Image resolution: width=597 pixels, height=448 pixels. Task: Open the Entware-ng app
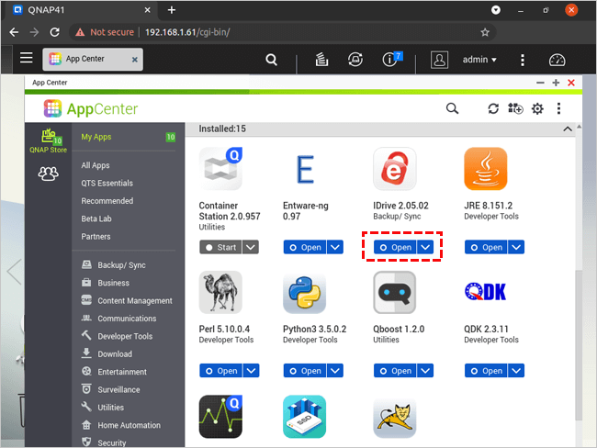(305, 247)
